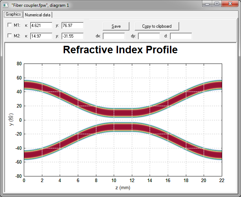
Task: Focus the M2 y coordinate field
Action: coord(73,36)
